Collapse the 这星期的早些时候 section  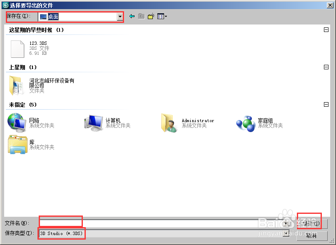(x=326, y=29)
